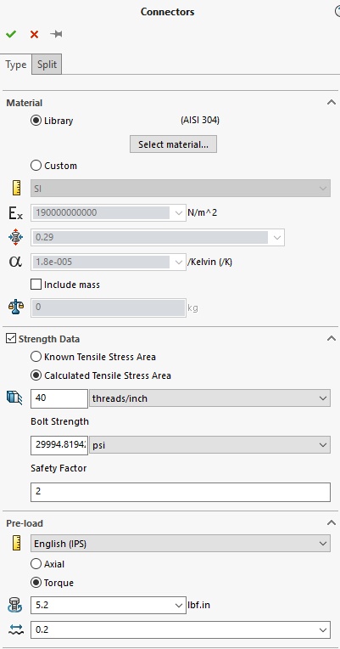Viewport: 340px width, 649px height.
Task: Pin the Connectors panel with pushpin icon
Action: pyautogui.click(x=56, y=34)
